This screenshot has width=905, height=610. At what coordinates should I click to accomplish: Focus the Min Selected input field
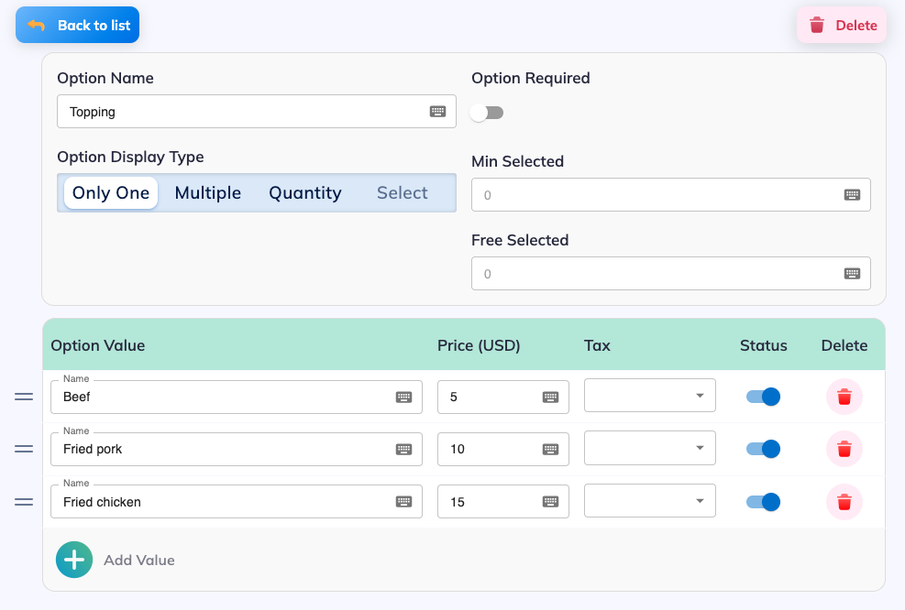(x=670, y=195)
